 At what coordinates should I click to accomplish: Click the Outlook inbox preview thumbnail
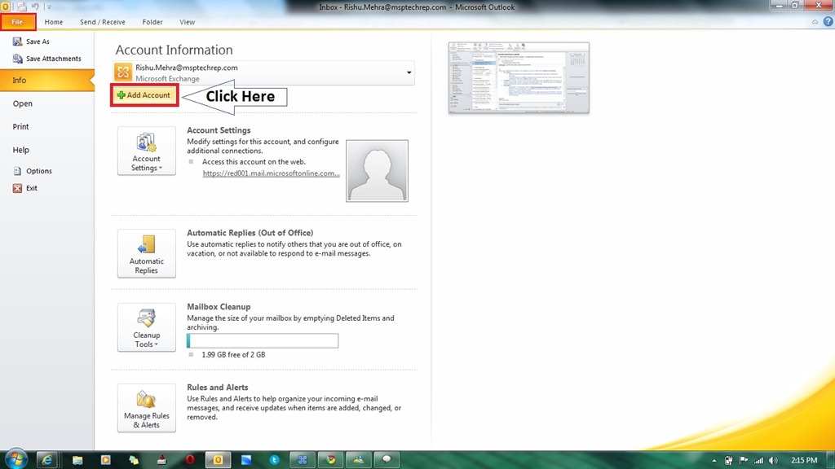(519, 77)
